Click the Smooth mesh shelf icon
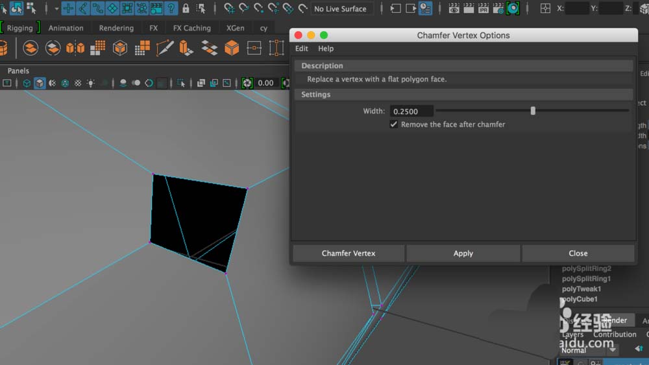 (98, 48)
